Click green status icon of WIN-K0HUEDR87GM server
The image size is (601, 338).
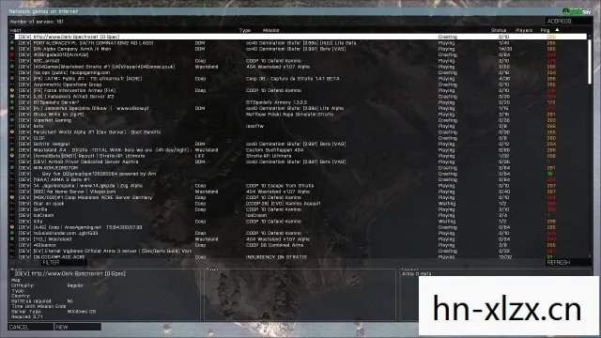[x=12, y=167]
